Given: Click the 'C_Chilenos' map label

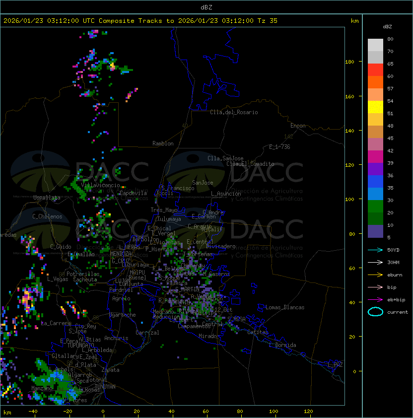Looking at the screenshot, I should point(47,216).
